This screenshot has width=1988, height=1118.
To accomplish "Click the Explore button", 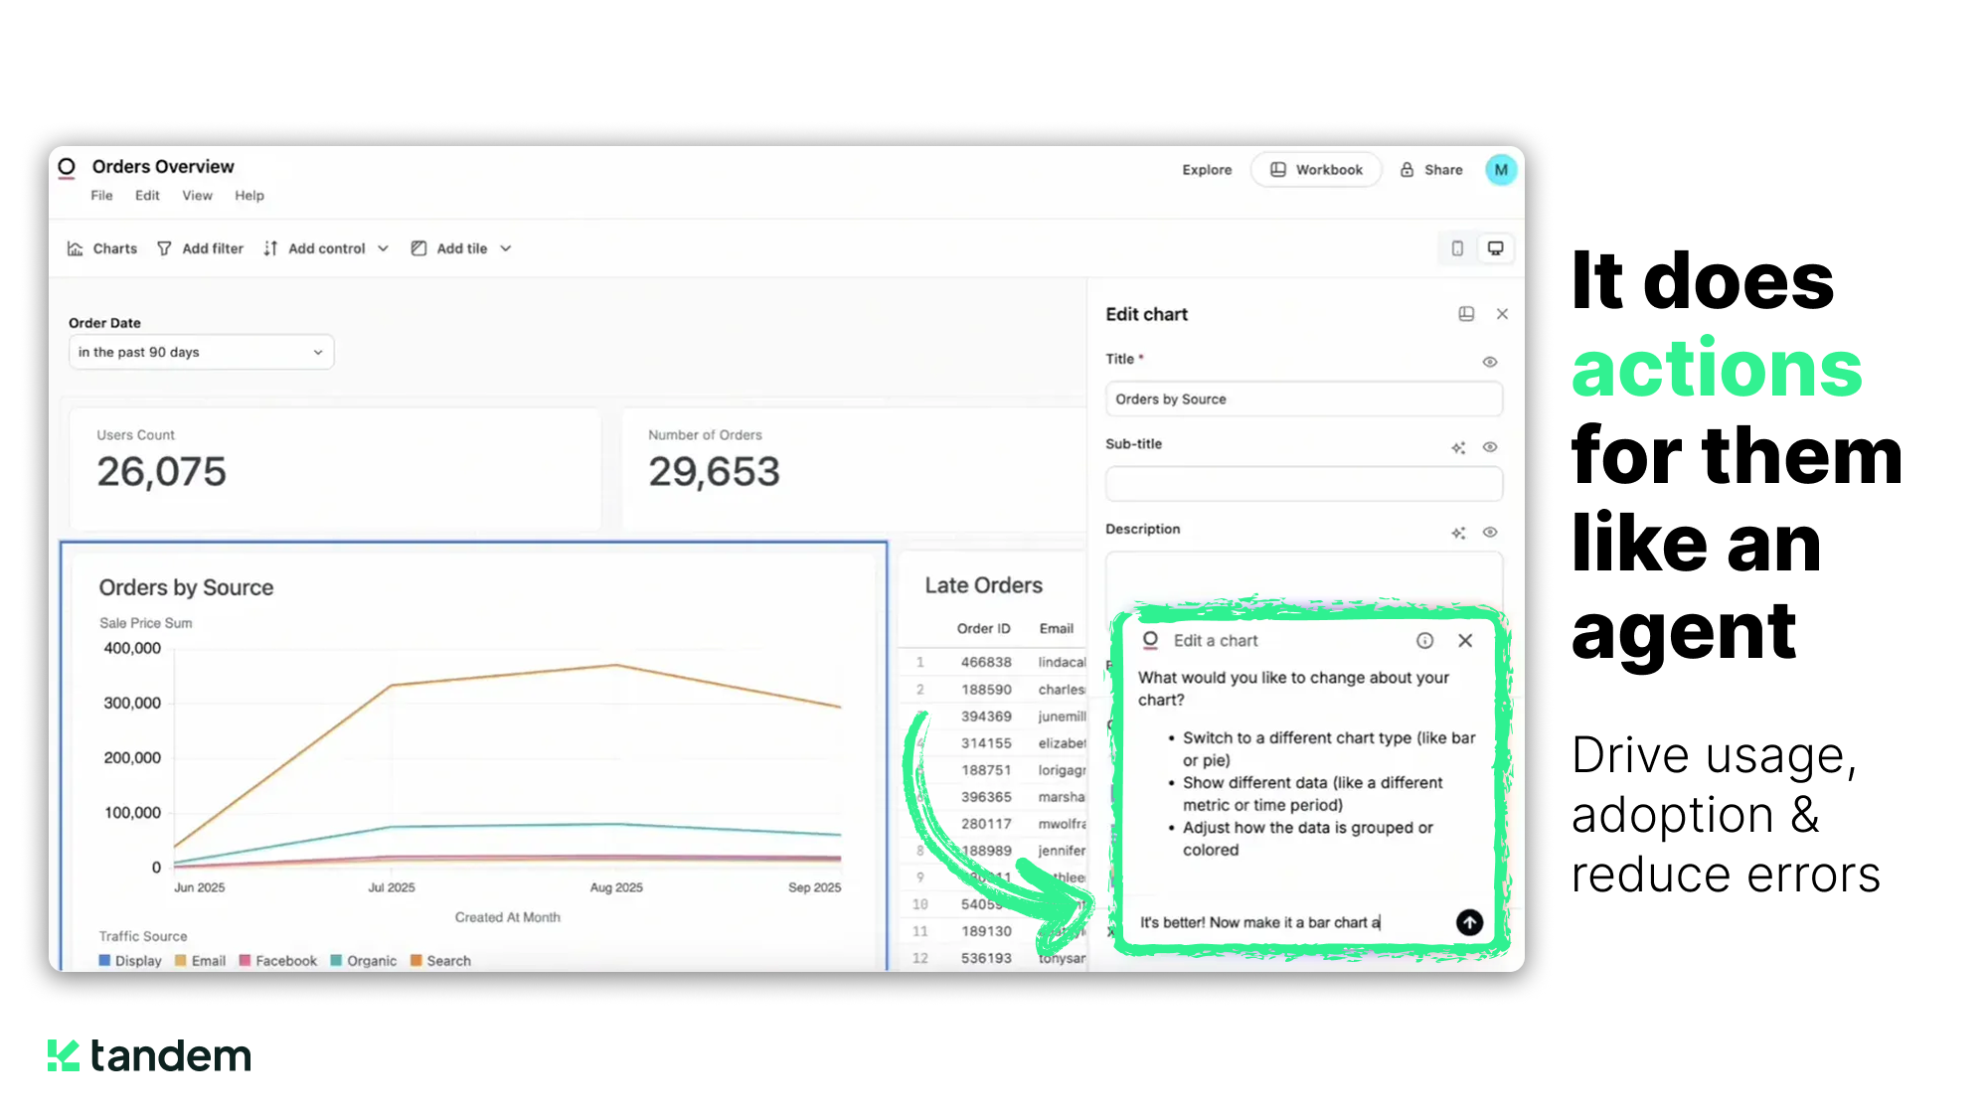I will [1206, 169].
